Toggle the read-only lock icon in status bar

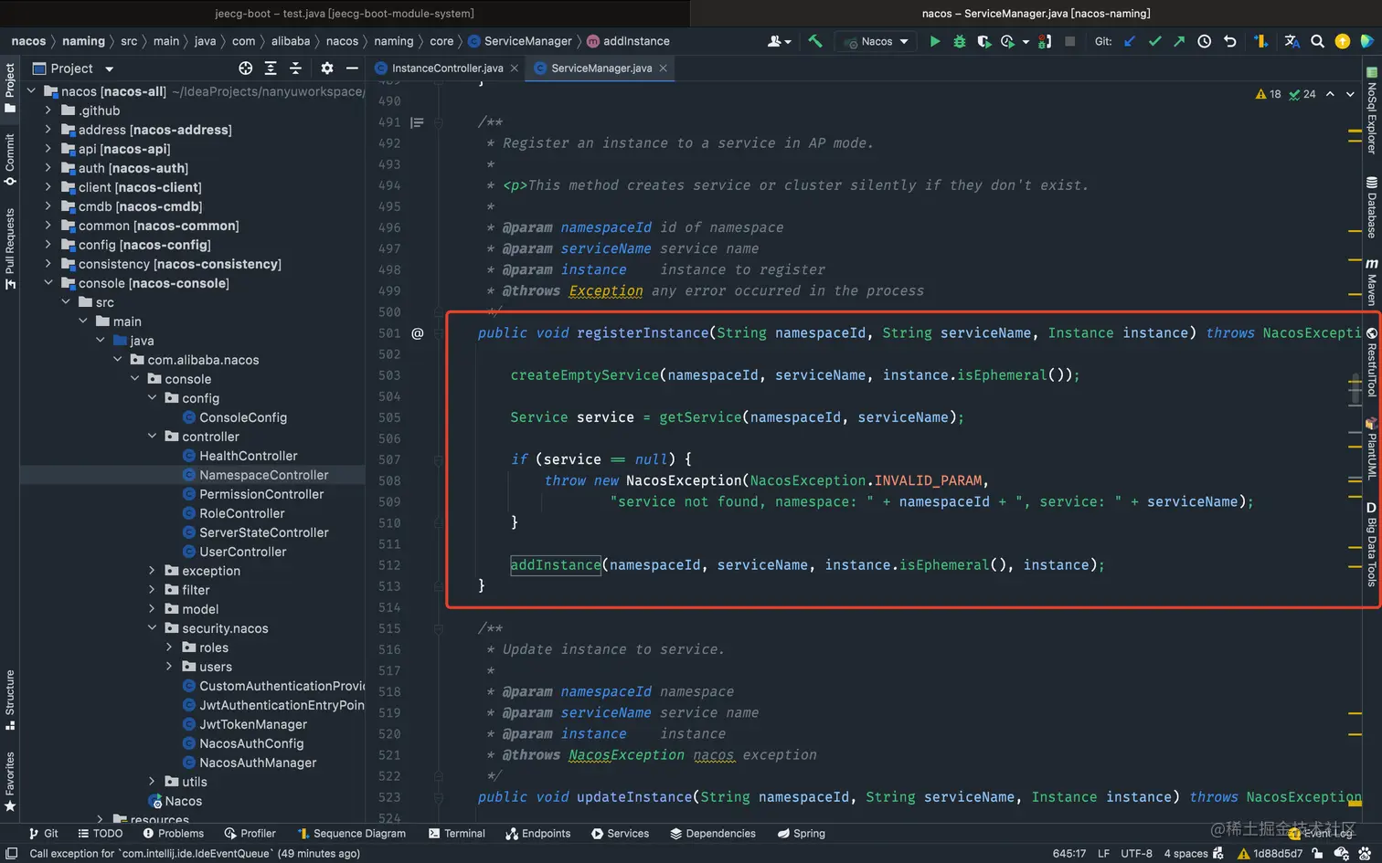pyautogui.click(x=1316, y=853)
